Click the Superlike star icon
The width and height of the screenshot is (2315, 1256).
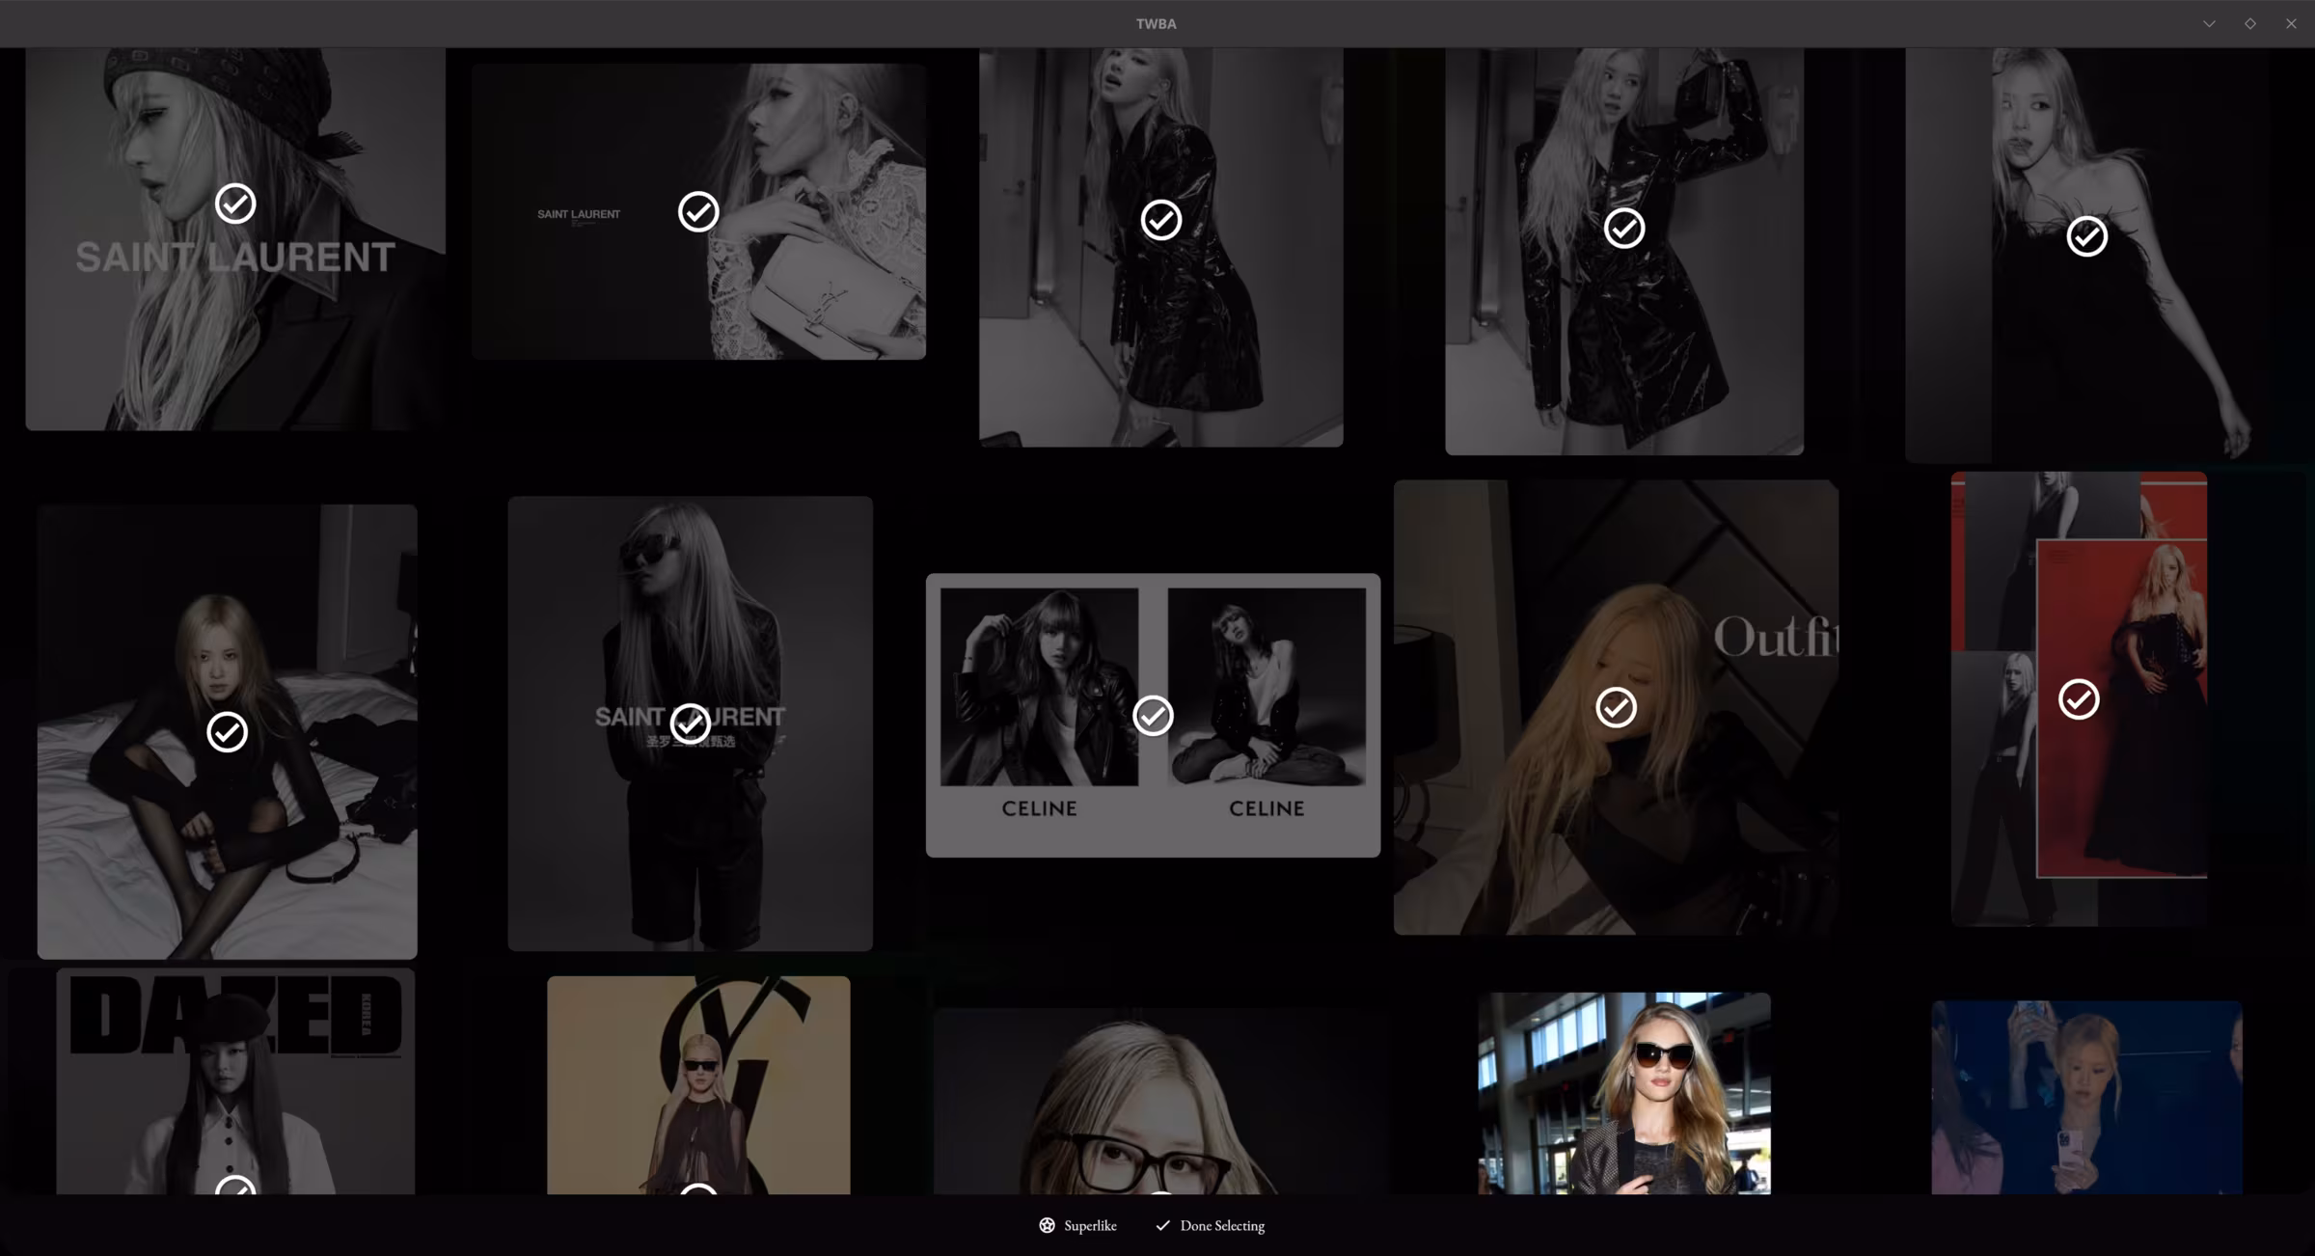point(1047,1225)
